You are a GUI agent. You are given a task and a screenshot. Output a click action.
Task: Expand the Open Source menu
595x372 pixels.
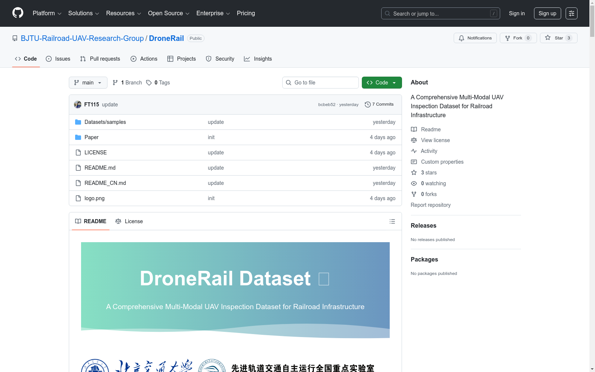tap(169, 13)
